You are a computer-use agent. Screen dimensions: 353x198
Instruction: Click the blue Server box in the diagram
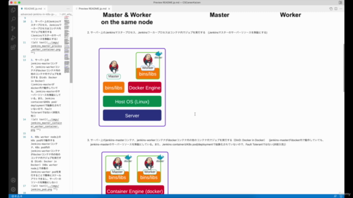tap(132, 116)
